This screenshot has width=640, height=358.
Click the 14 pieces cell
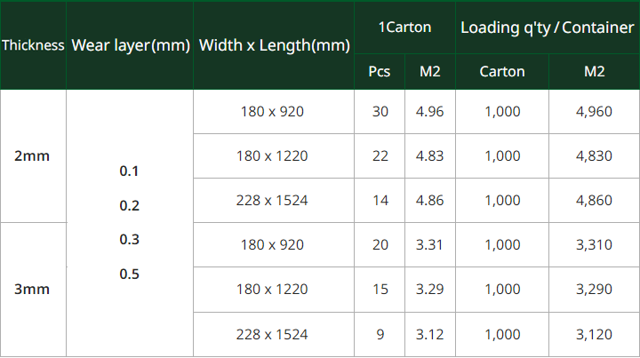point(380,201)
